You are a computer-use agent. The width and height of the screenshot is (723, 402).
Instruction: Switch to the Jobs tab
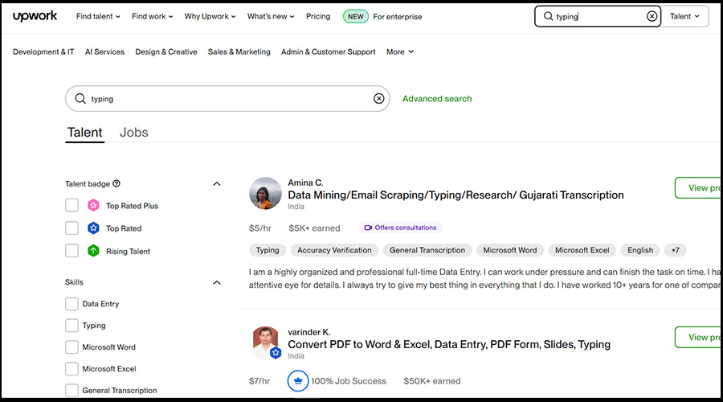pos(133,133)
